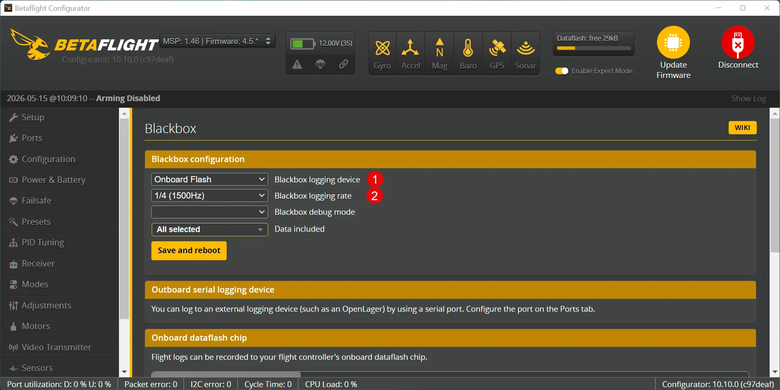Go to the Presets tab

(x=60, y=222)
